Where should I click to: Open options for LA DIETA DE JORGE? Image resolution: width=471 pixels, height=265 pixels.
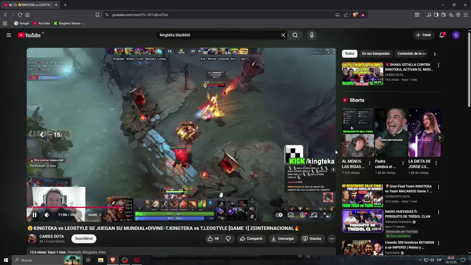tap(436, 163)
